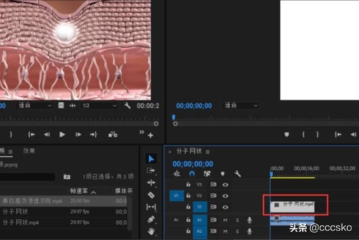This screenshot has height=240, width=359.
Task: Toggle V2 track output eye
Action: [225, 196]
